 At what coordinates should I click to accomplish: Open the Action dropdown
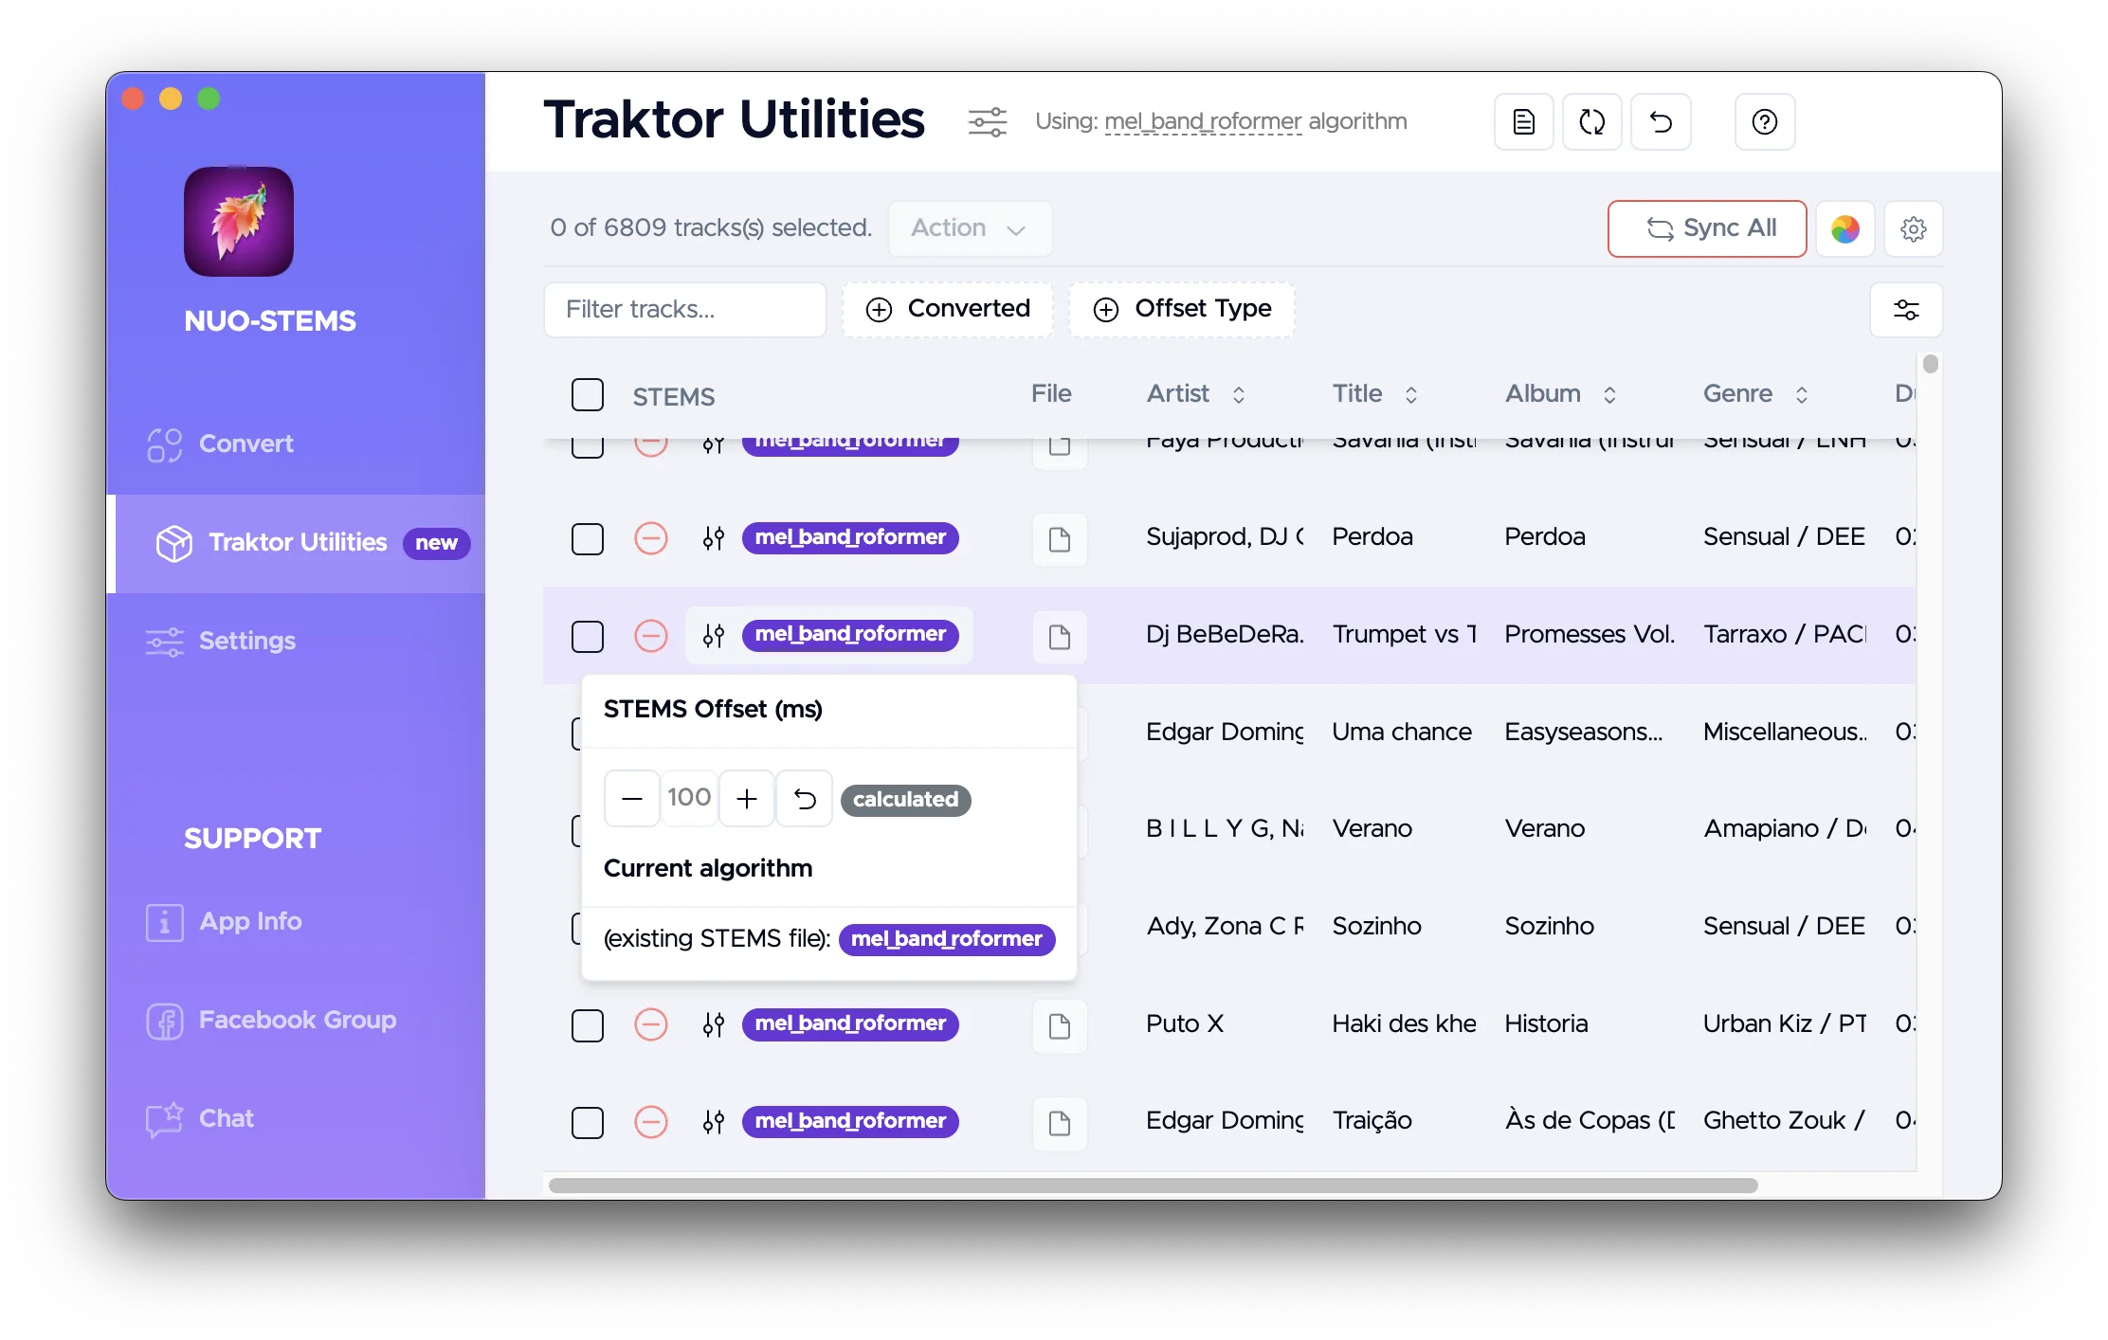(970, 228)
